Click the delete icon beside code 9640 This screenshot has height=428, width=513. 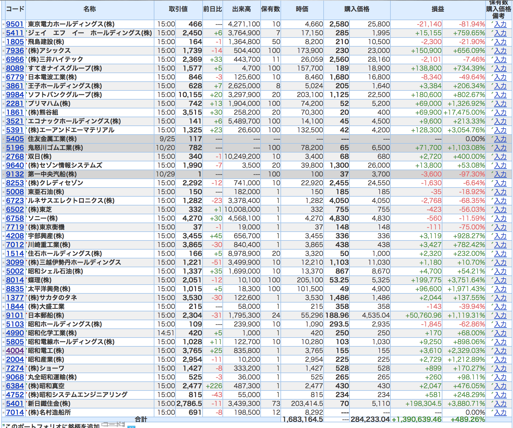(x=3, y=165)
